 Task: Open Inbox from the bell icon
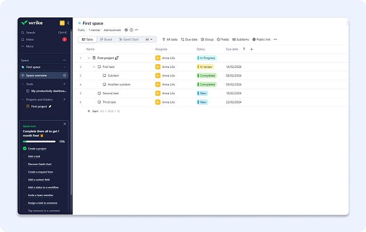23,40
